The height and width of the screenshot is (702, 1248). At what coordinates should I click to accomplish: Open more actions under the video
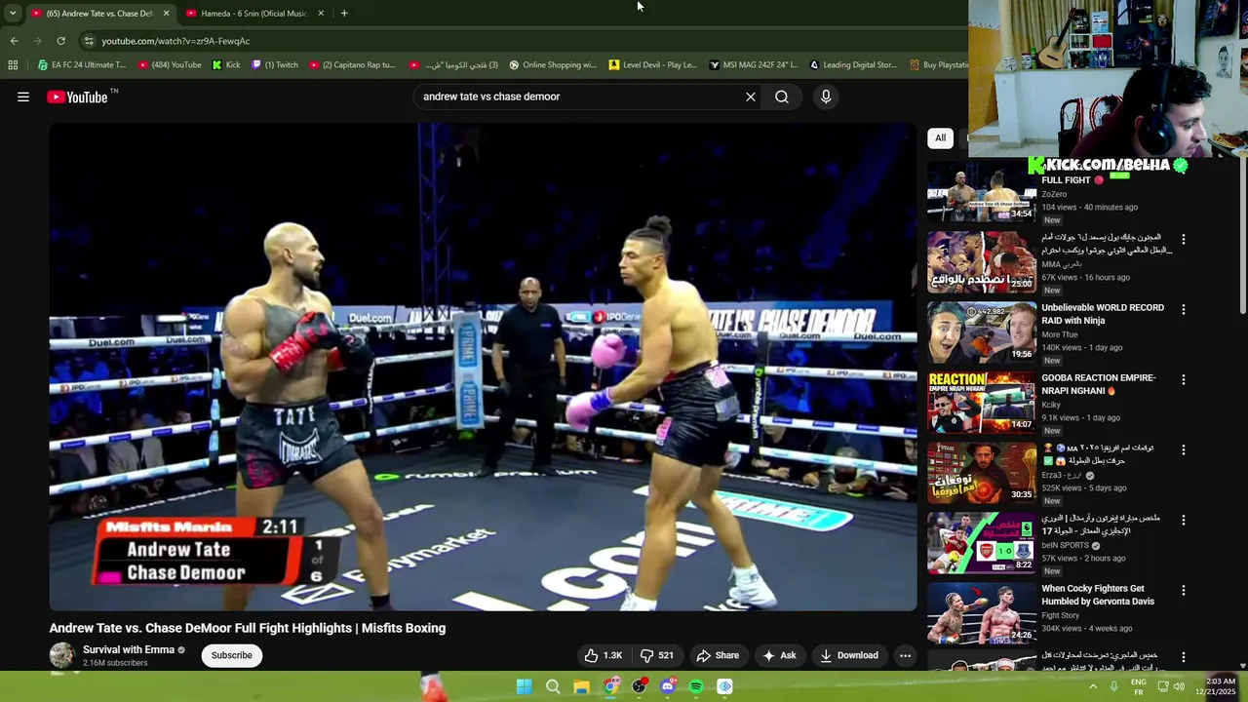[906, 655]
